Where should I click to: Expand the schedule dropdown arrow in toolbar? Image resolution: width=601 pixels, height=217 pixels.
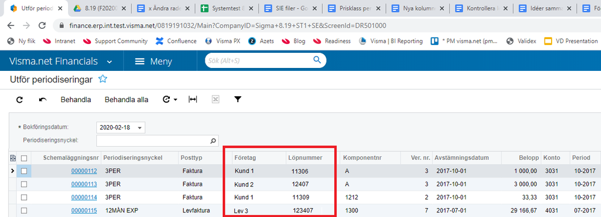click(x=176, y=100)
